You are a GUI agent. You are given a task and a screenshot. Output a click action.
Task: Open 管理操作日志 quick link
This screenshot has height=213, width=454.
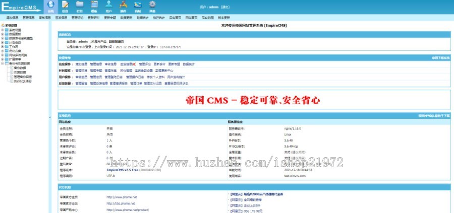click(x=135, y=77)
